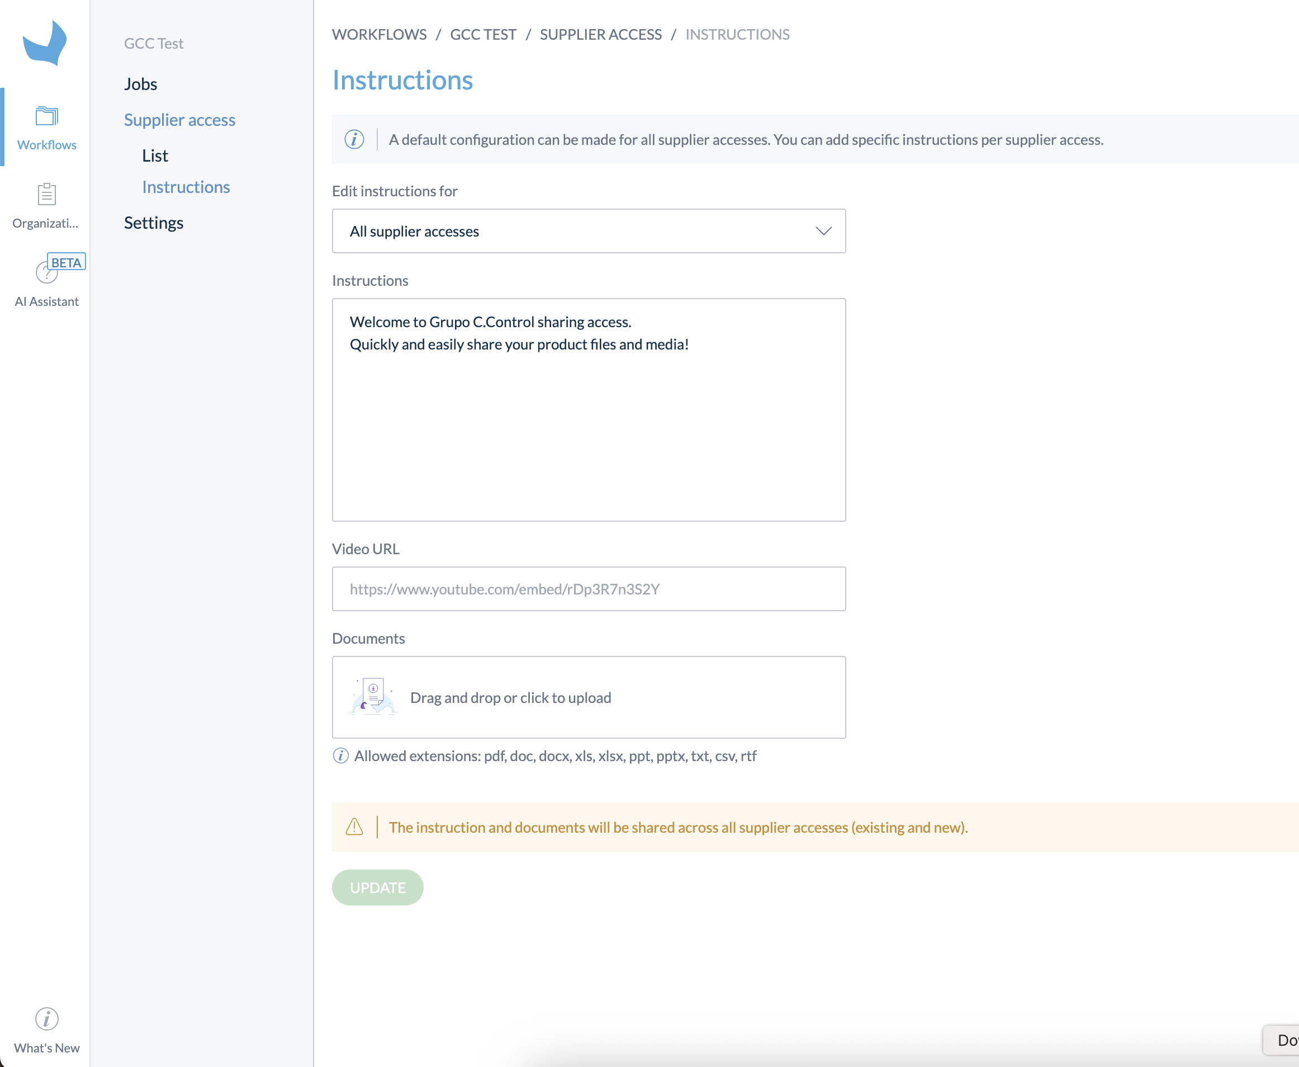Go to Settings in the sidebar

154,223
